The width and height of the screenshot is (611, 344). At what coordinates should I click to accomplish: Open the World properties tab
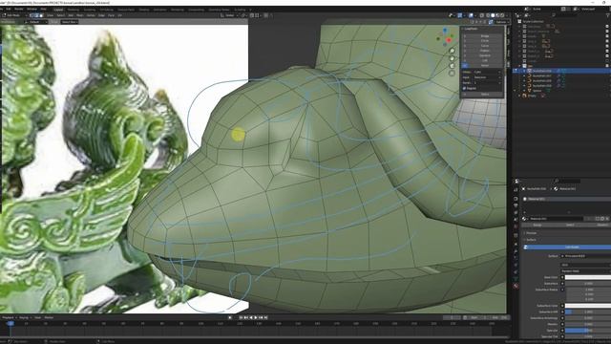[516, 226]
